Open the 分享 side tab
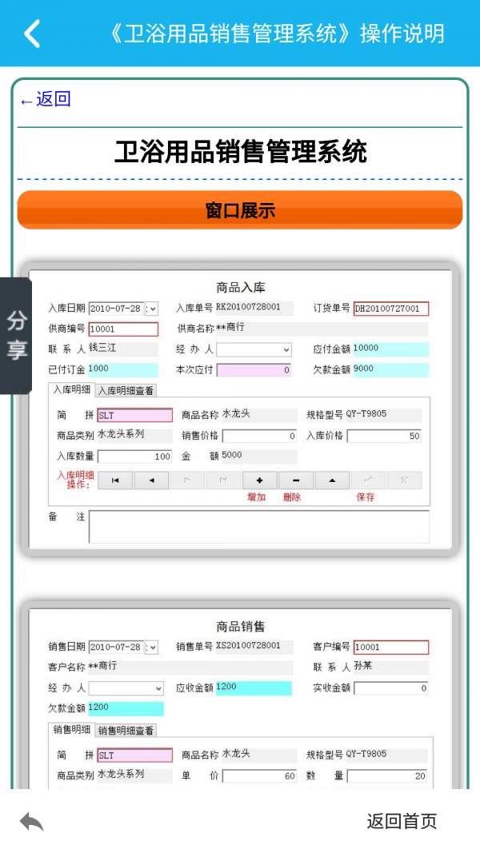The image size is (480, 853). click(x=16, y=336)
